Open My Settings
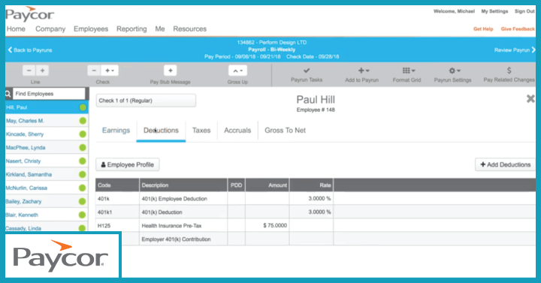This screenshot has width=541, height=283. click(x=494, y=11)
